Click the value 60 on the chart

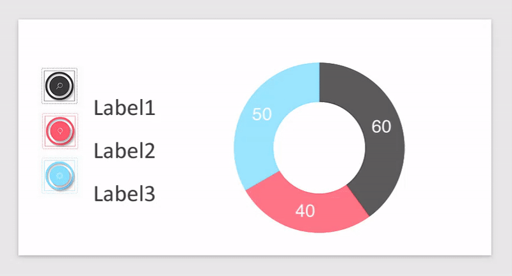click(381, 127)
